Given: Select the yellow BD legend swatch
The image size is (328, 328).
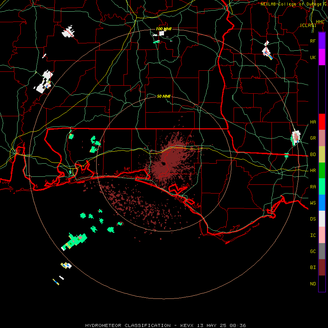Looking at the screenshot, I should [322, 154].
